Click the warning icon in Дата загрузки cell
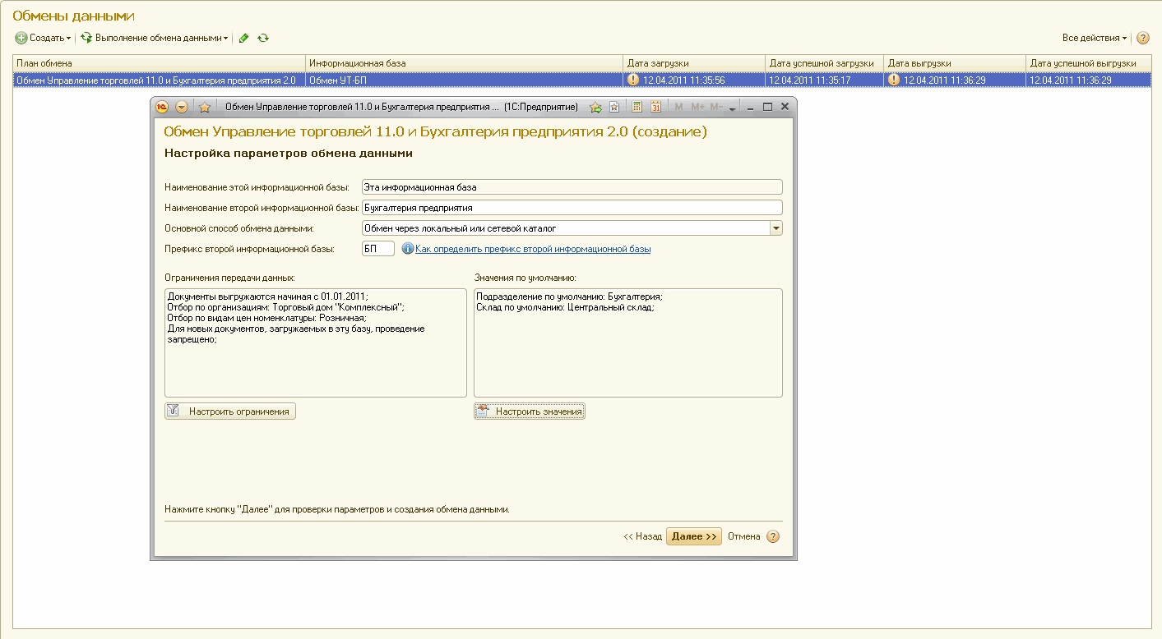The width and height of the screenshot is (1162, 639). pos(632,80)
